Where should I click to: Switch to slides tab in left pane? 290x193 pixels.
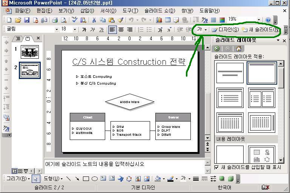coord(28,39)
